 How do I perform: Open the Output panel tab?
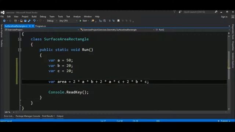60,116
